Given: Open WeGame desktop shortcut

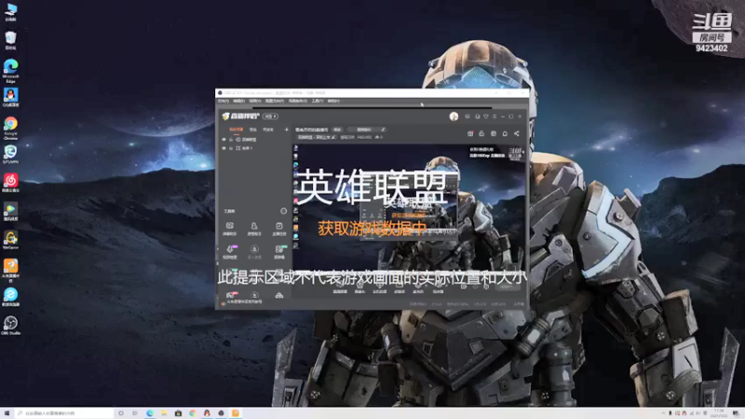Looking at the screenshot, I should tap(10, 240).
